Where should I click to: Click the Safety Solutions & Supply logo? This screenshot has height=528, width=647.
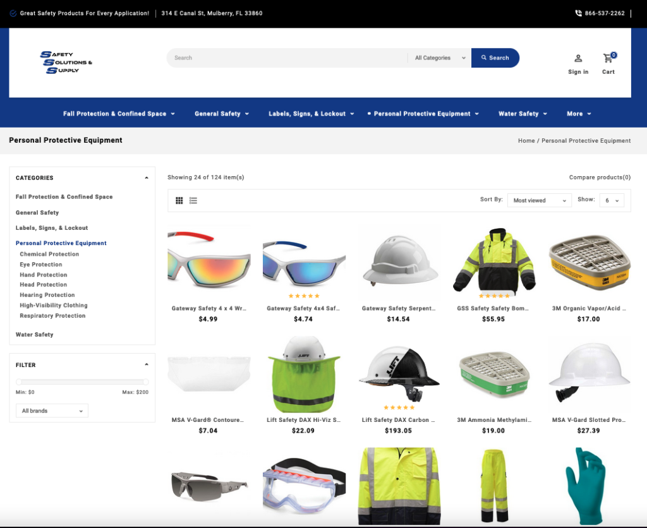pos(67,62)
